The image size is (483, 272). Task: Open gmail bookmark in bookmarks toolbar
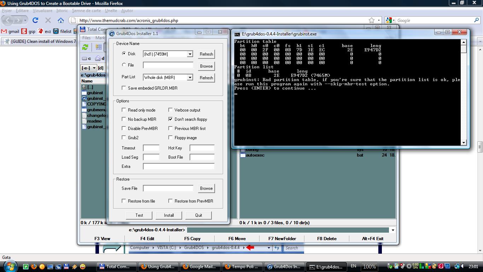pos(10,31)
